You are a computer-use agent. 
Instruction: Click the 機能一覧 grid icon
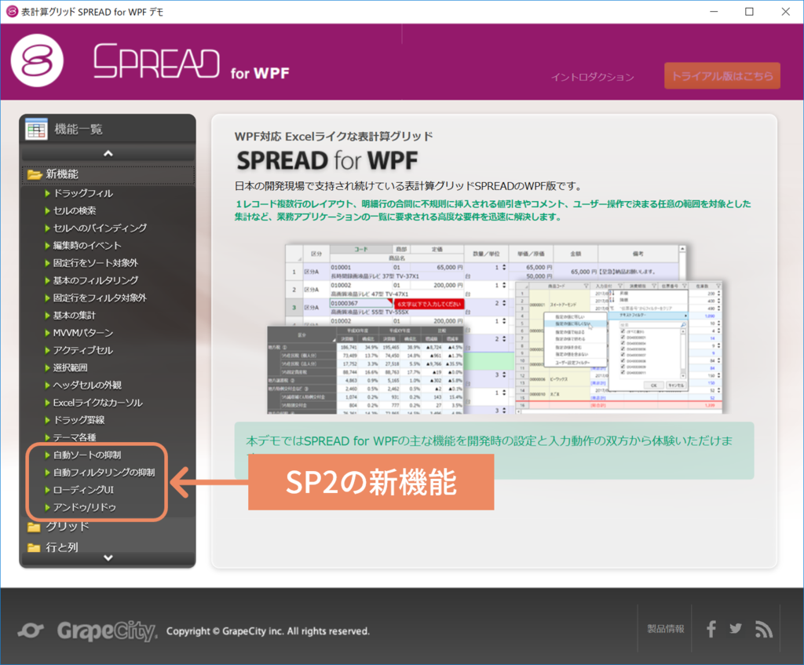pyautogui.click(x=36, y=130)
